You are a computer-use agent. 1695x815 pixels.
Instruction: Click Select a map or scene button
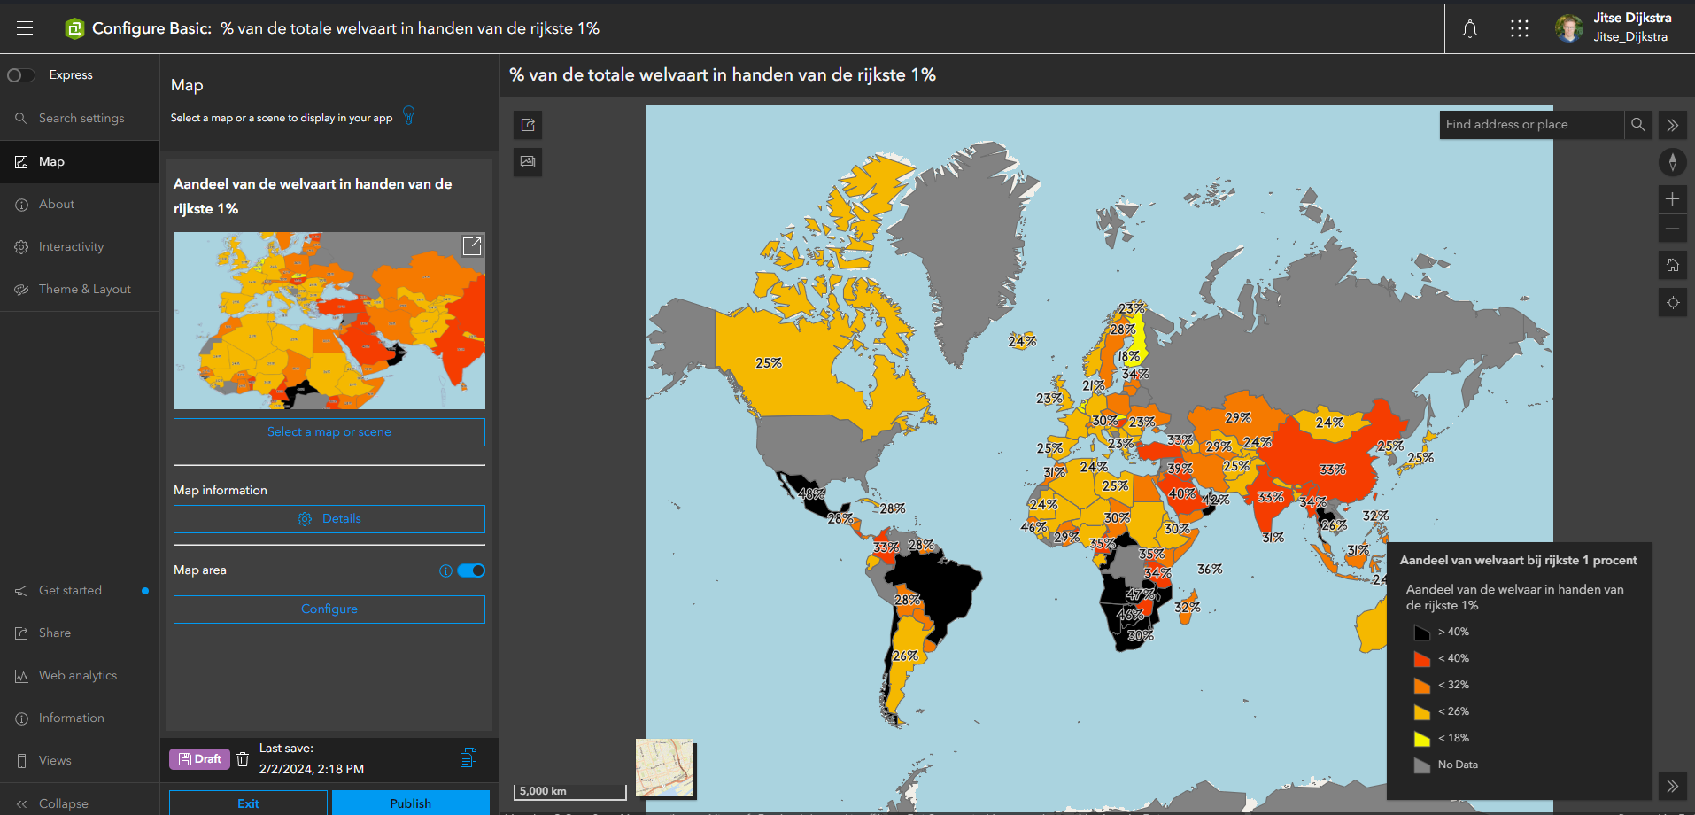[329, 432]
